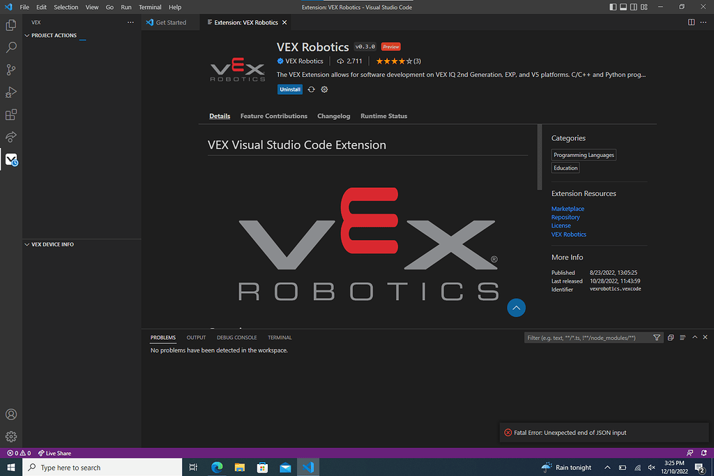Open the Source Control view

click(x=10, y=70)
